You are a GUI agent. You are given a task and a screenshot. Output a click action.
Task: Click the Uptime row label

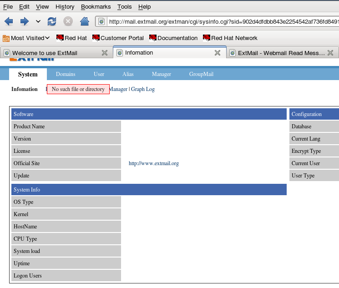[66, 263]
